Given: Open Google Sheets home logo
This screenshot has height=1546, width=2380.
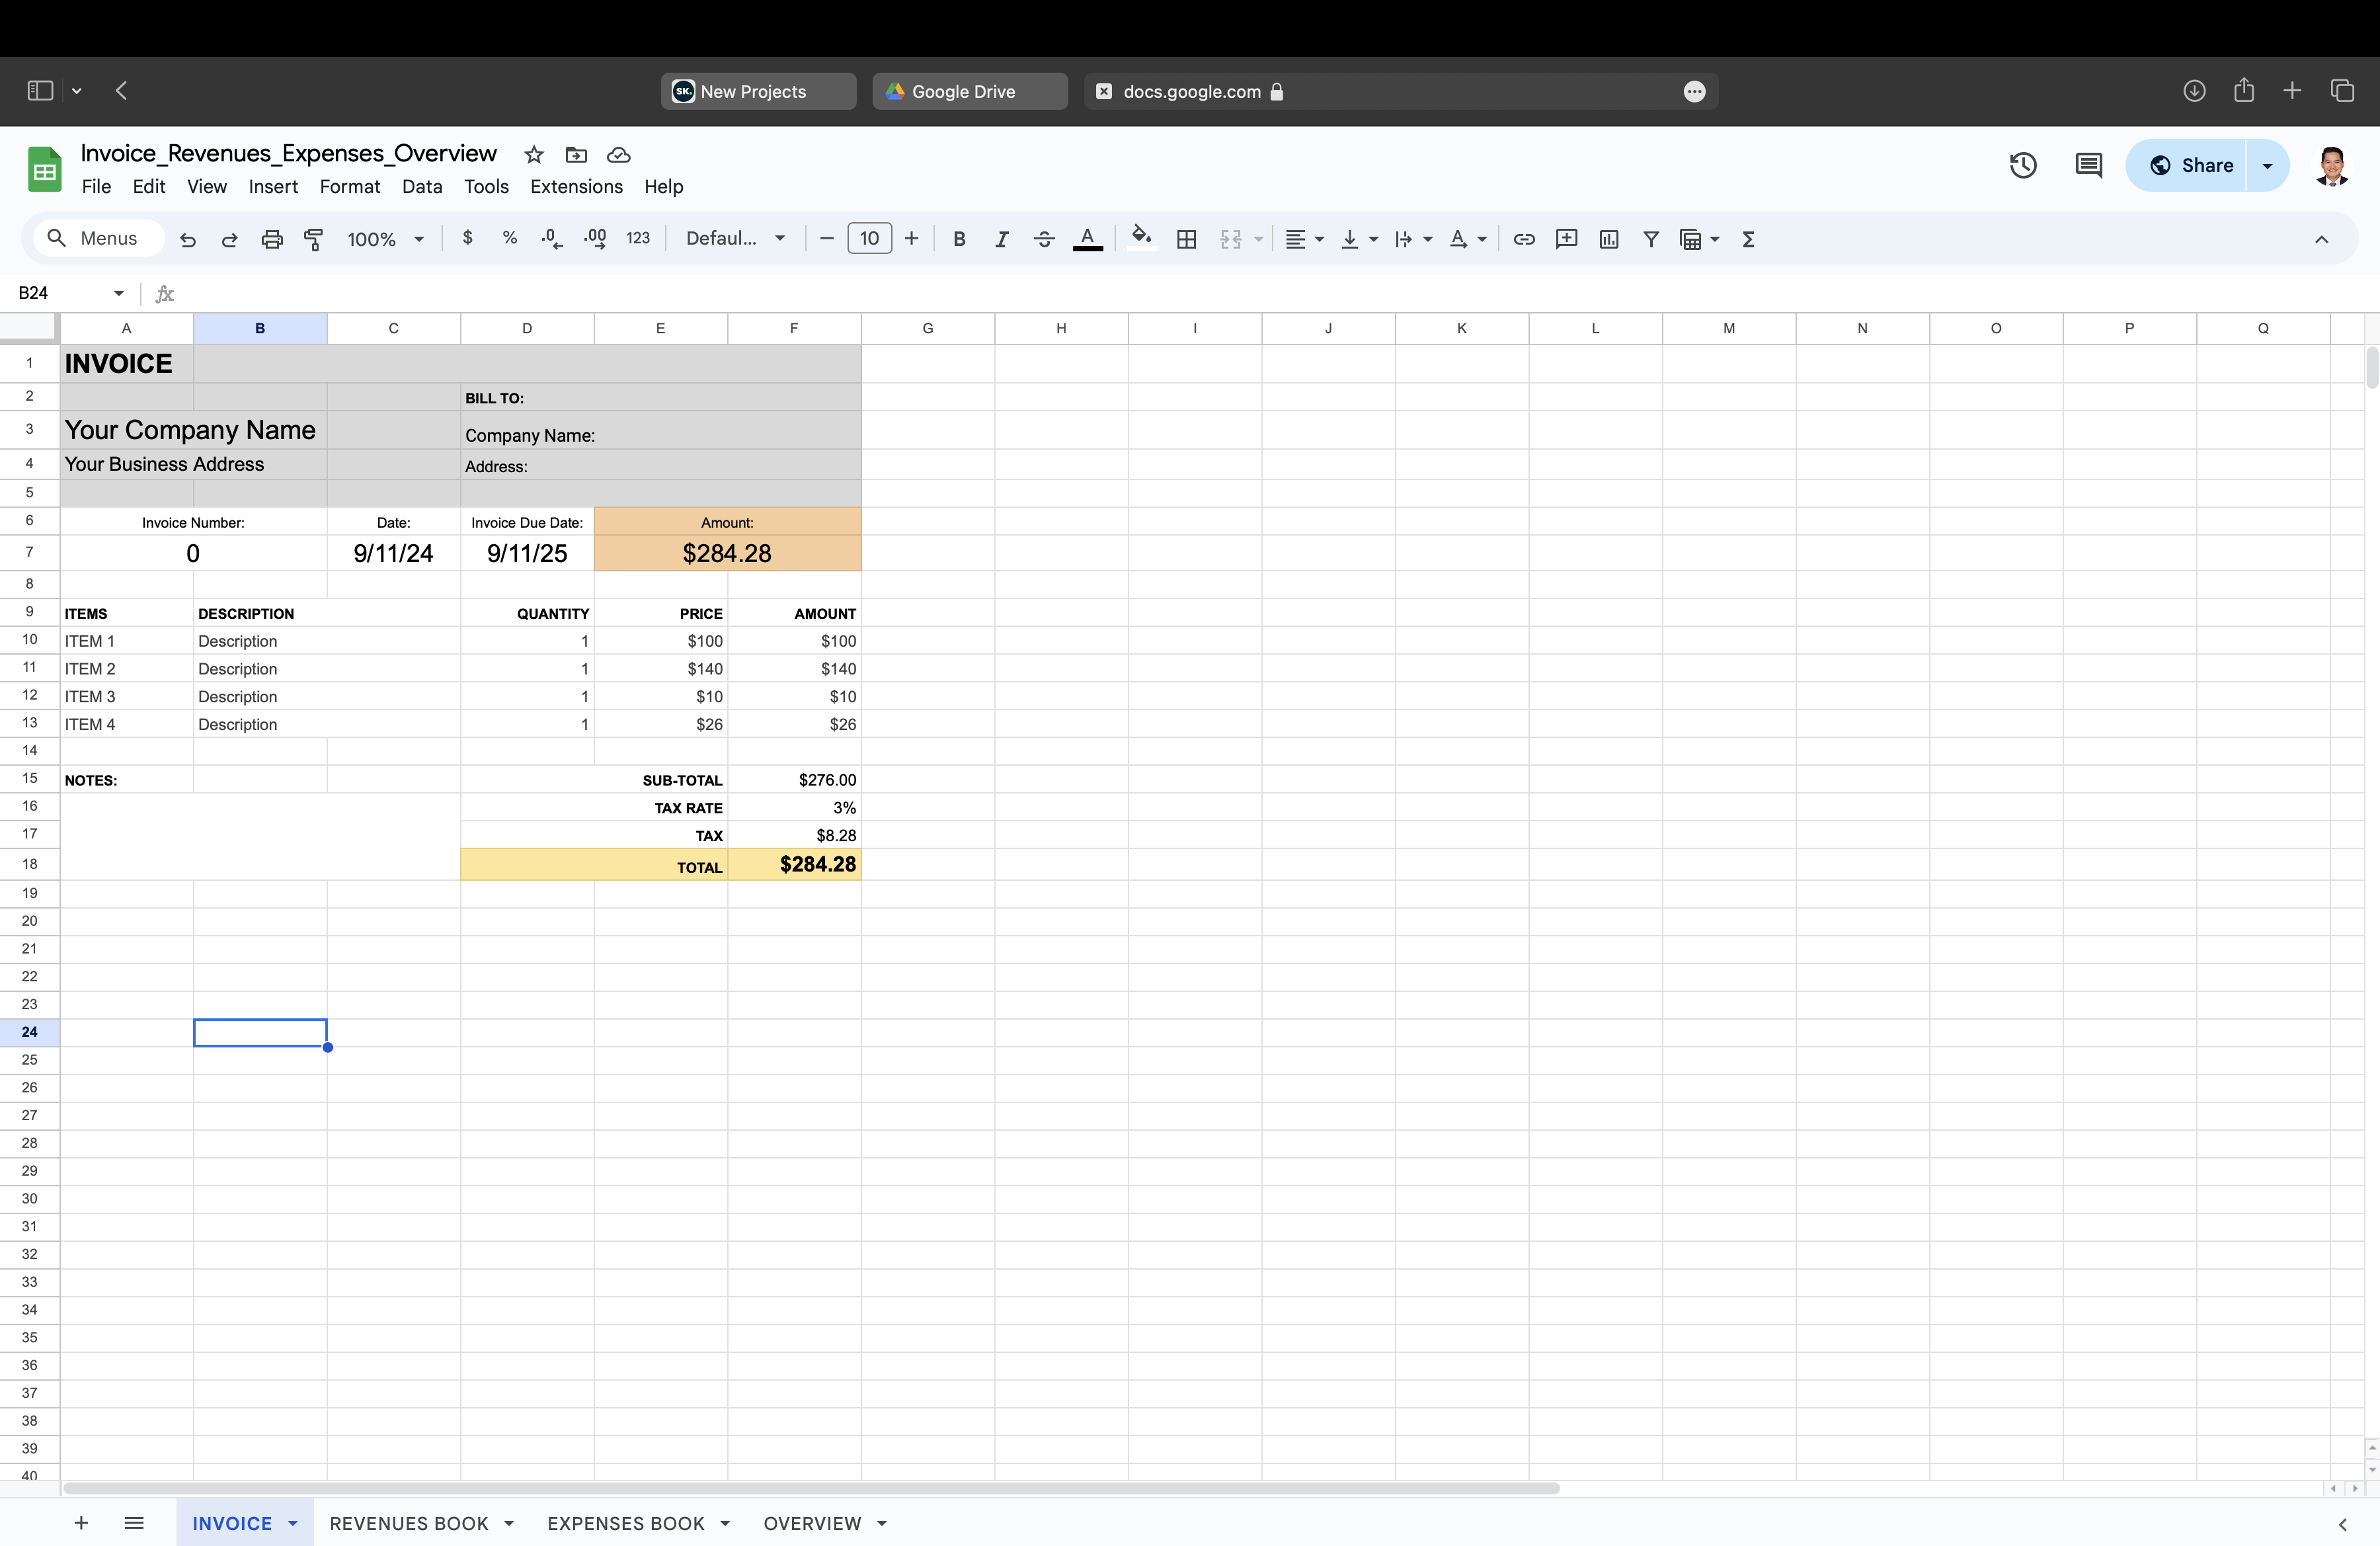Looking at the screenshot, I should (x=44, y=169).
